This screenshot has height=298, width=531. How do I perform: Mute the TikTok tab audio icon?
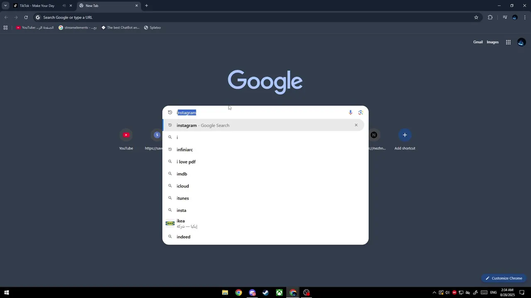click(64, 6)
